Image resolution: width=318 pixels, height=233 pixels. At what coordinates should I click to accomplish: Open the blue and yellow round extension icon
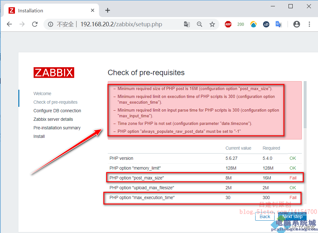pos(253,24)
